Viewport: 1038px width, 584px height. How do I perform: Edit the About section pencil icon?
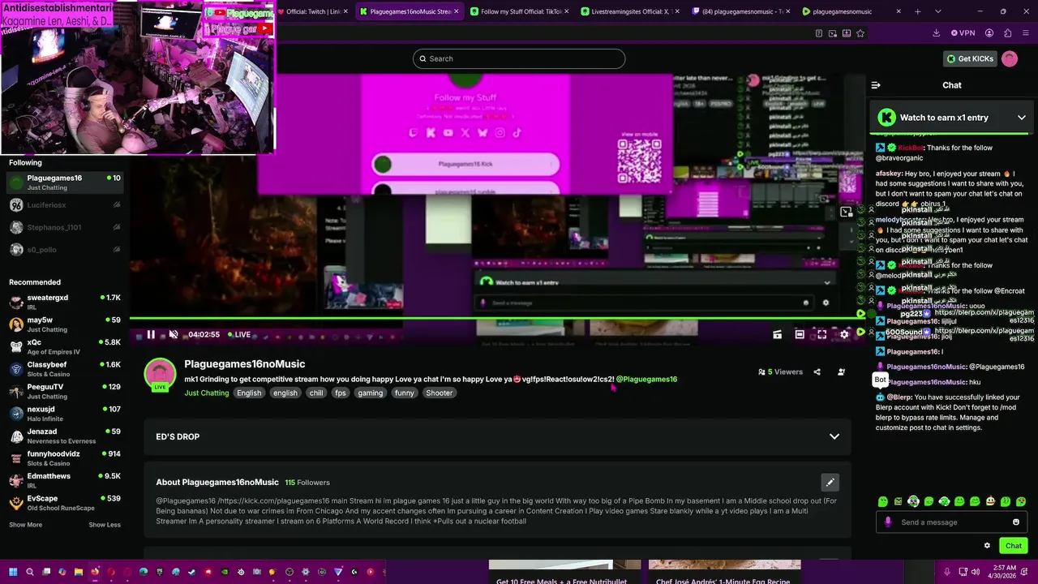point(830,483)
